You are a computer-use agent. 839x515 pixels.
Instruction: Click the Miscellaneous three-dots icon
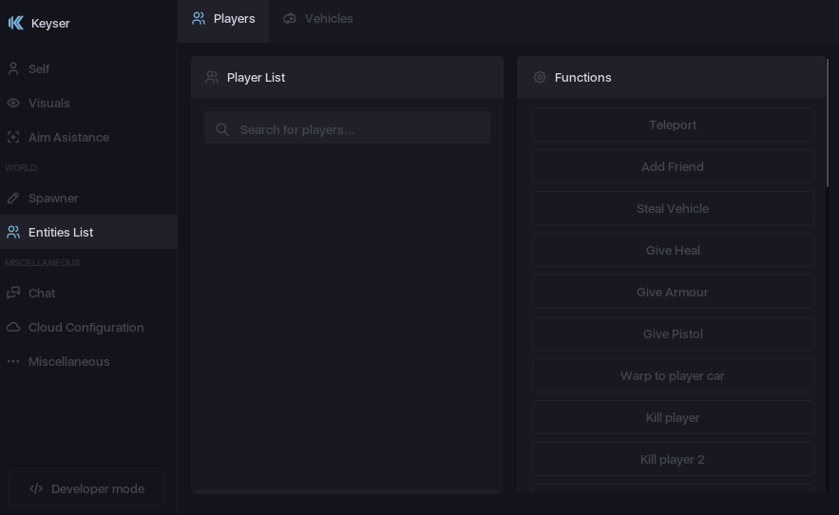(13, 362)
